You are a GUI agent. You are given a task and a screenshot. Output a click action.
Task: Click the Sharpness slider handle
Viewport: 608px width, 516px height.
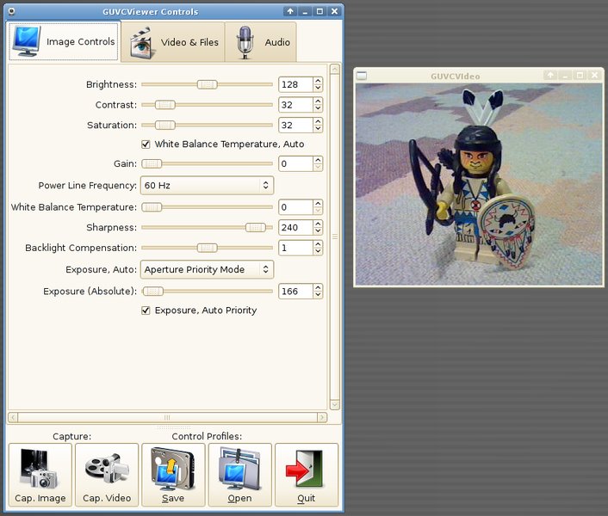click(256, 227)
